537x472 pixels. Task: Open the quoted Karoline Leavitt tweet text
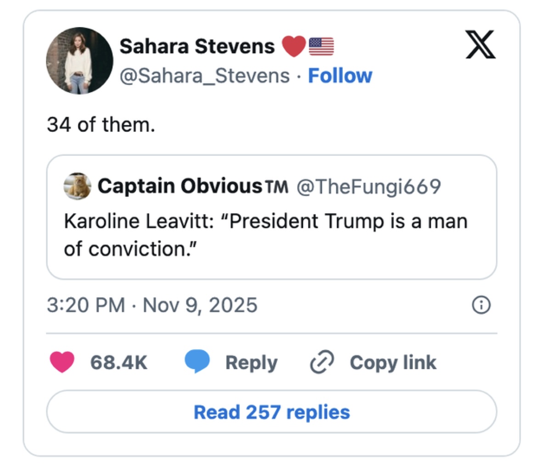[x=265, y=235]
